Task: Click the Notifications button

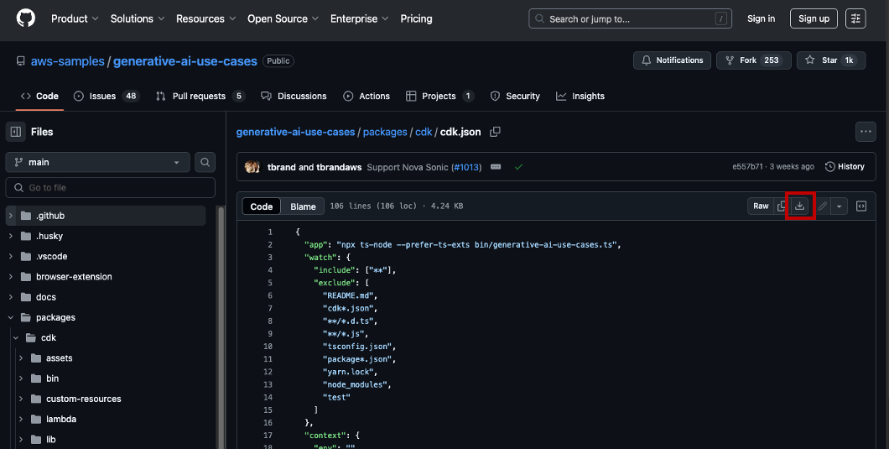Action: point(672,60)
